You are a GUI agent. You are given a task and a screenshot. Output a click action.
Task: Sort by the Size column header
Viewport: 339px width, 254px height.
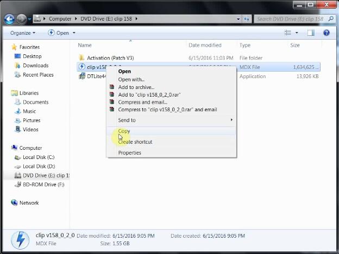295,45
